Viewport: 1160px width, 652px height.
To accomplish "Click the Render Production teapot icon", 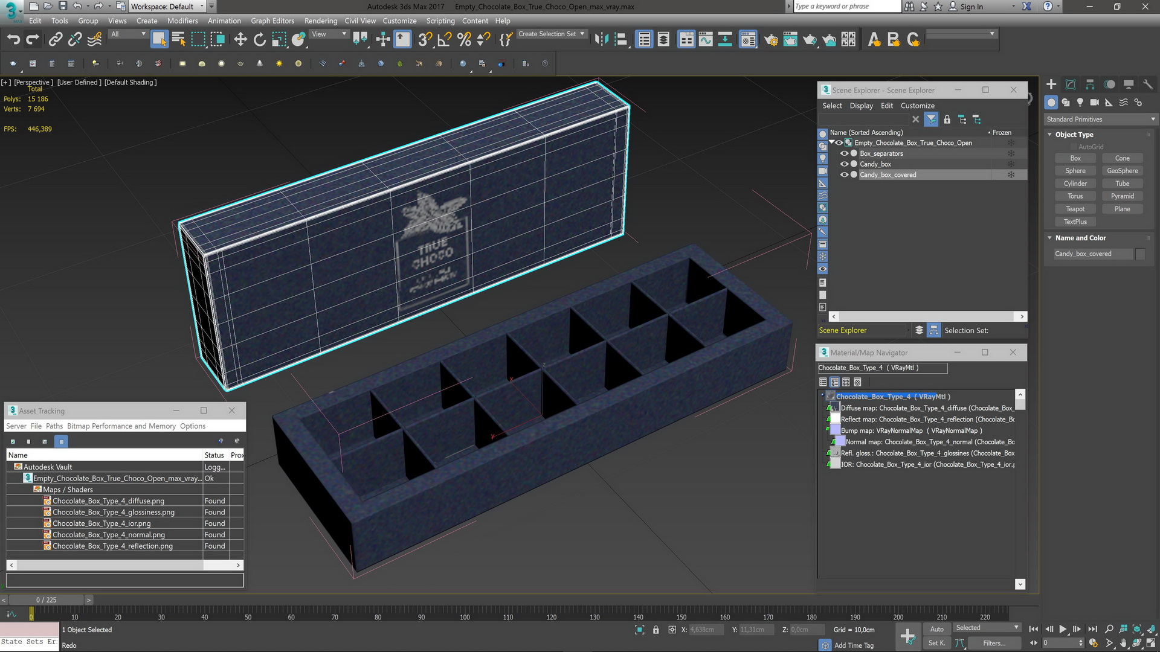I will pos(810,40).
